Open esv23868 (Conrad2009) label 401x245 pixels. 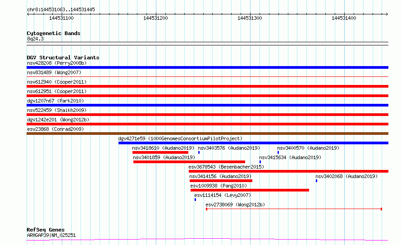tap(55, 129)
